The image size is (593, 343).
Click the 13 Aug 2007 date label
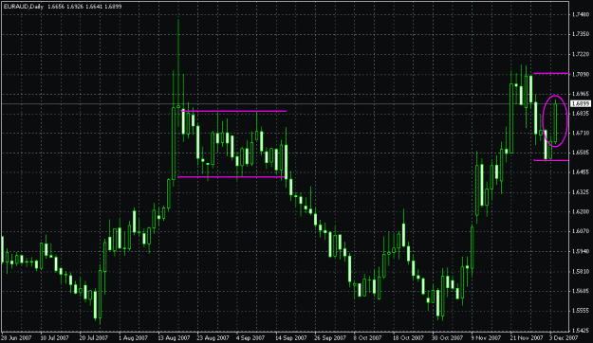[174, 337]
